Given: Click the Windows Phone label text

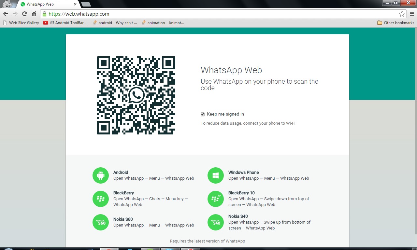Looking at the screenshot, I should [243, 173].
